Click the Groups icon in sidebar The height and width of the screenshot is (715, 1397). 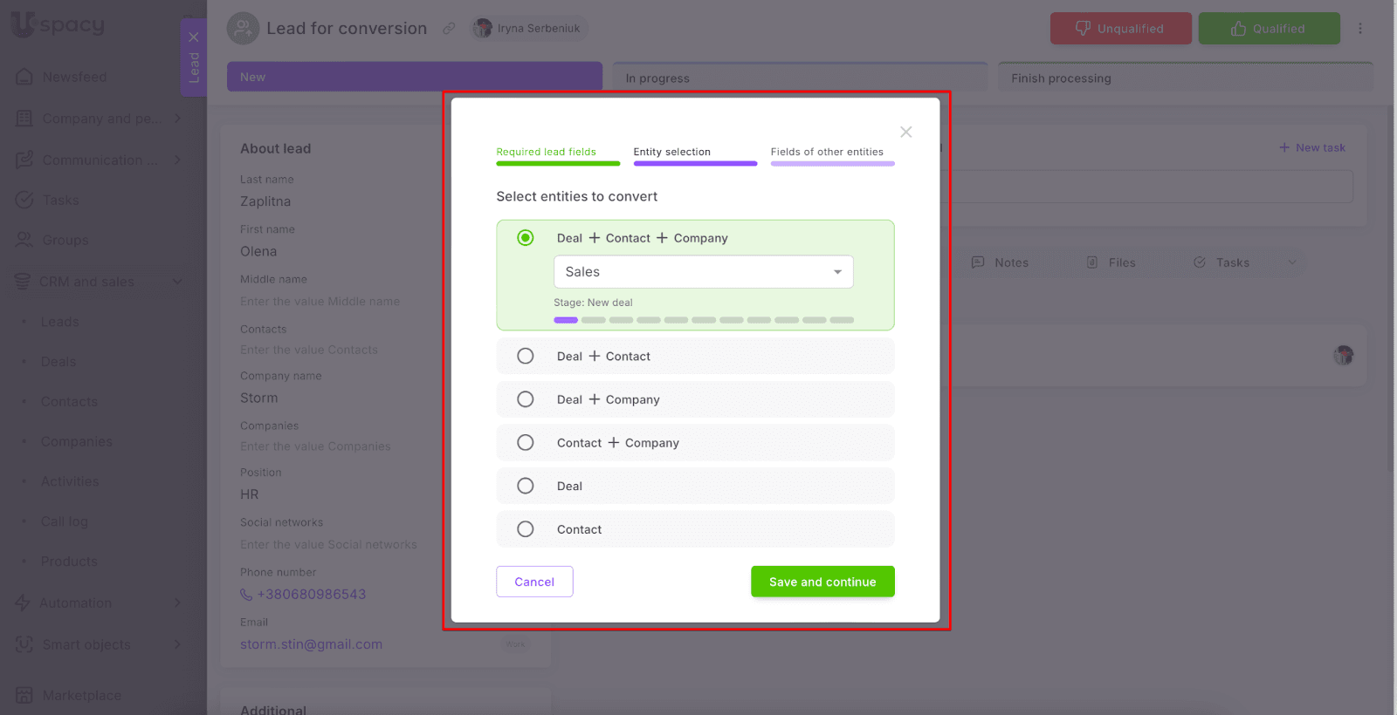[x=24, y=240]
